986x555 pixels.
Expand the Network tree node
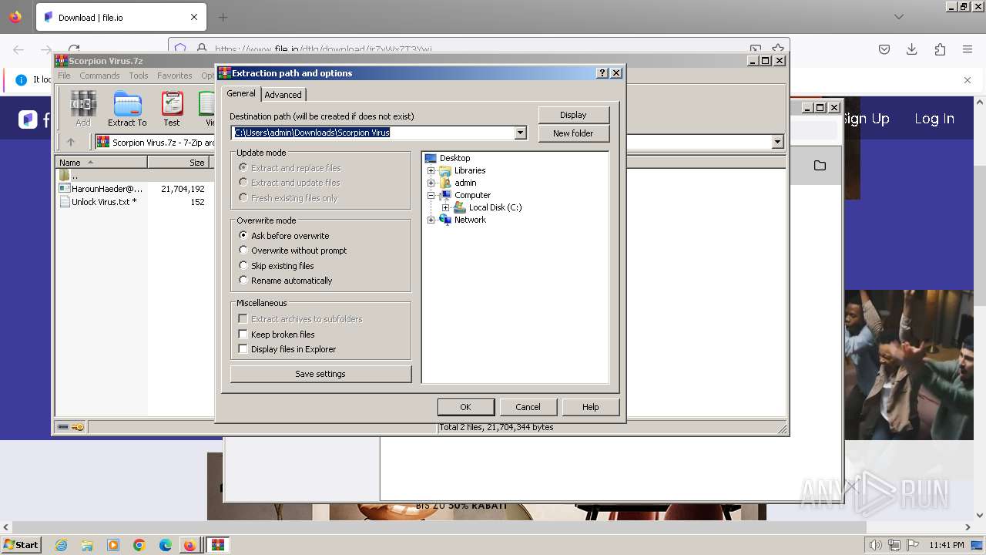(x=431, y=220)
